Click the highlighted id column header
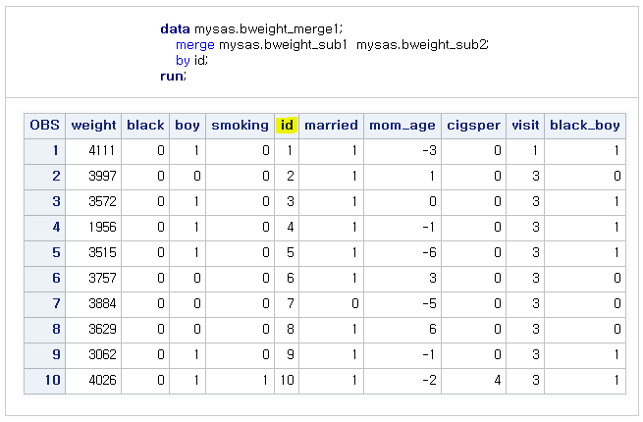The width and height of the screenshot is (643, 422). click(x=287, y=125)
